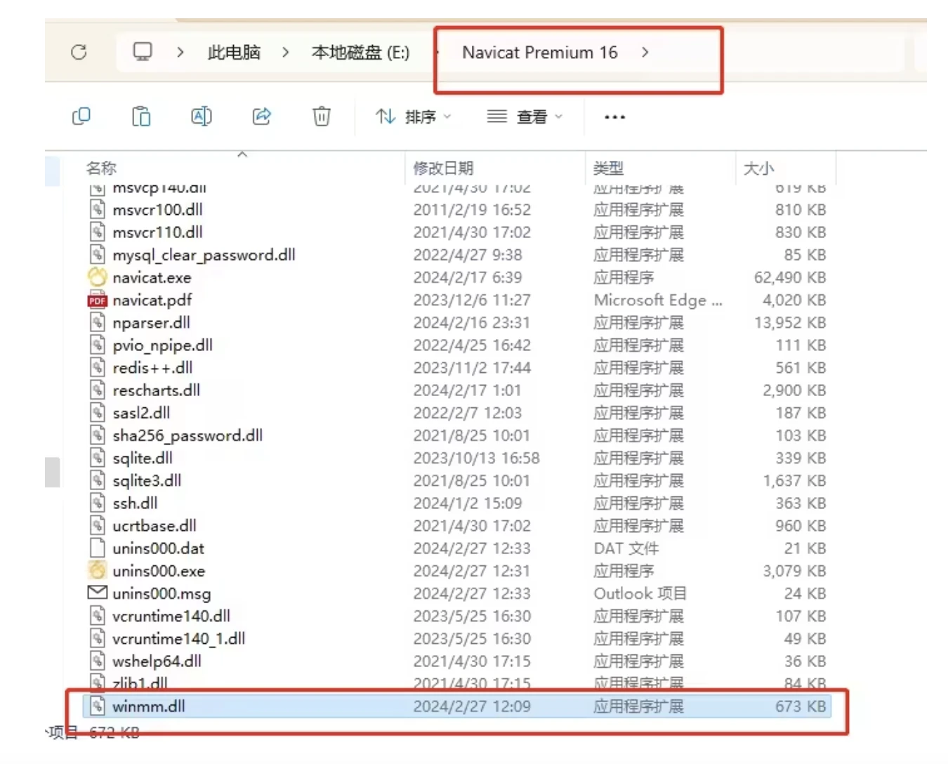Expand chevron after 此电脑 in breadcrumb

click(286, 52)
